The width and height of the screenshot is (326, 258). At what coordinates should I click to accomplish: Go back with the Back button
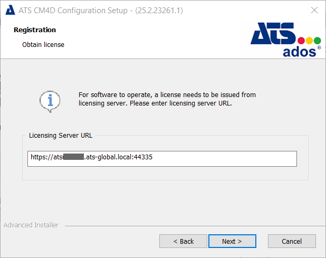tap(184, 241)
